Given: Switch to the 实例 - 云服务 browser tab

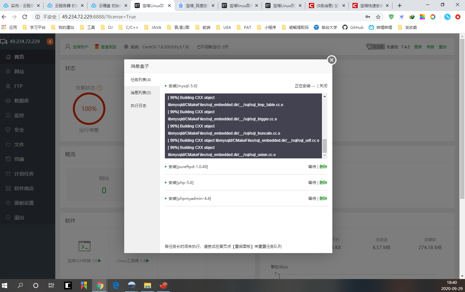Looking at the screenshot, I should 21,6.
